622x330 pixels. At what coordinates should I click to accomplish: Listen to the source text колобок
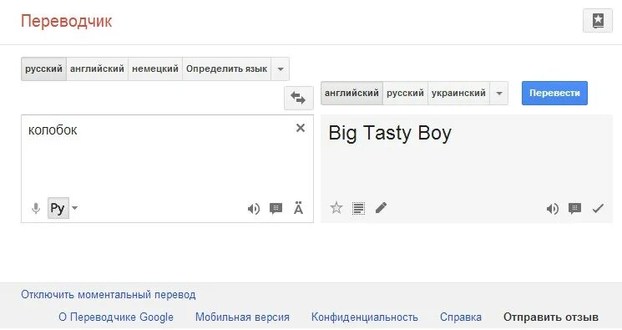pyautogui.click(x=254, y=209)
